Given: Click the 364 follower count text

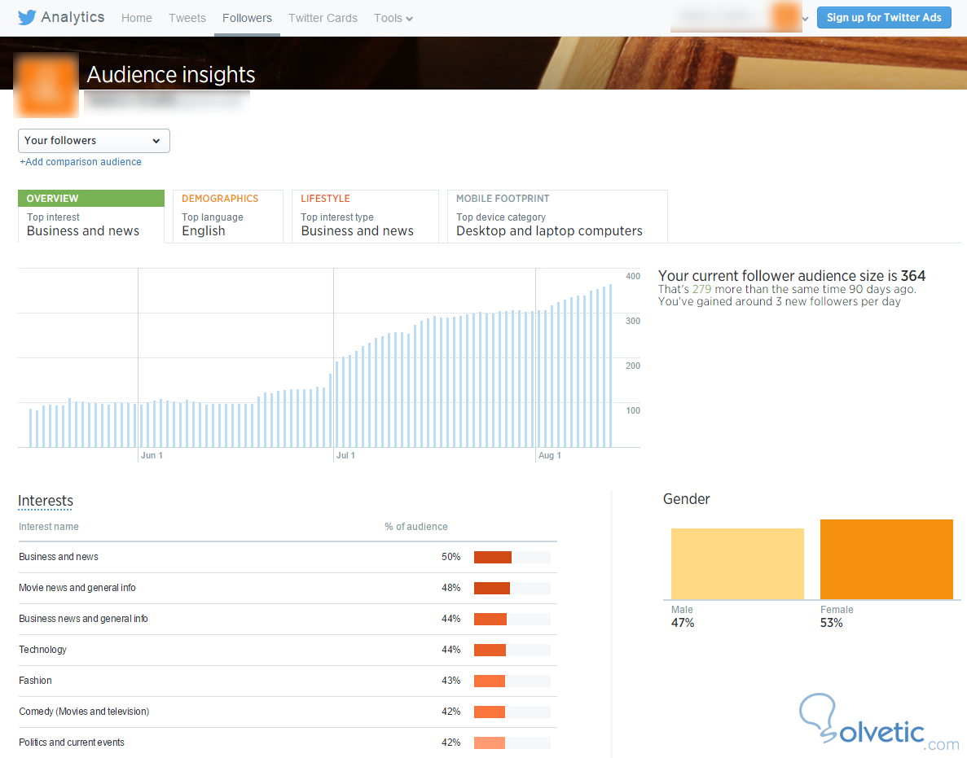Looking at the screenshot, I should pos(912,275).
